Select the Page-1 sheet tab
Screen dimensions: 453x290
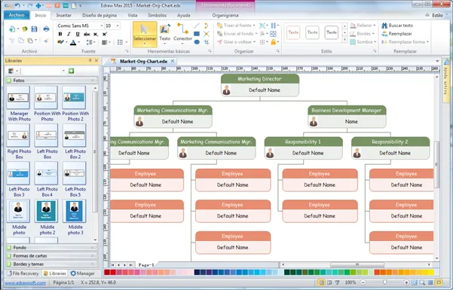pos(146,264)
